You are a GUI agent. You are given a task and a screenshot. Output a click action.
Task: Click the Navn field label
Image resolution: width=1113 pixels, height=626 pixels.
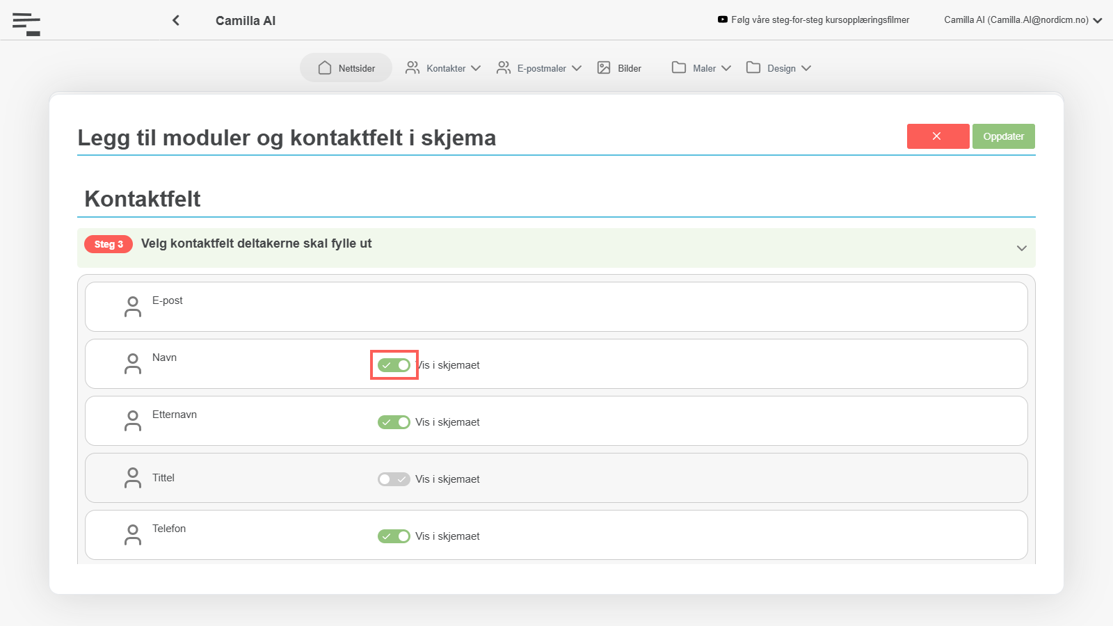point(164,358)
